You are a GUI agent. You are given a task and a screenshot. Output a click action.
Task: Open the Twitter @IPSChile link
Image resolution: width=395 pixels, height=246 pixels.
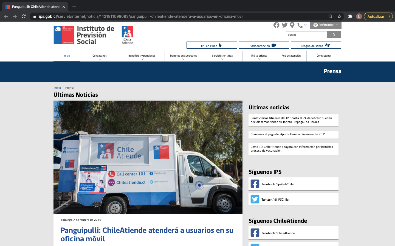click(294, 199)
